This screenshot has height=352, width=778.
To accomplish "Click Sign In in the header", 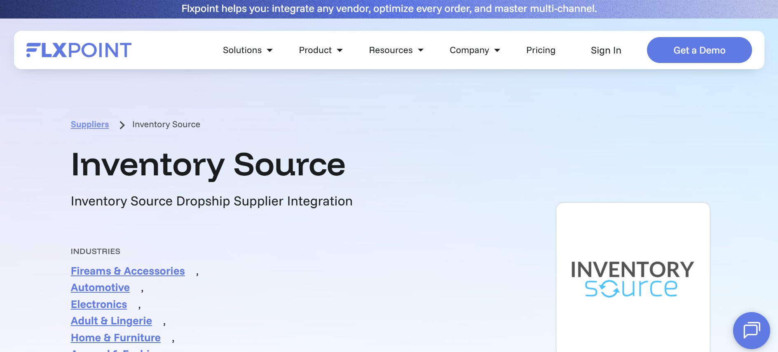I will [606, 50].
